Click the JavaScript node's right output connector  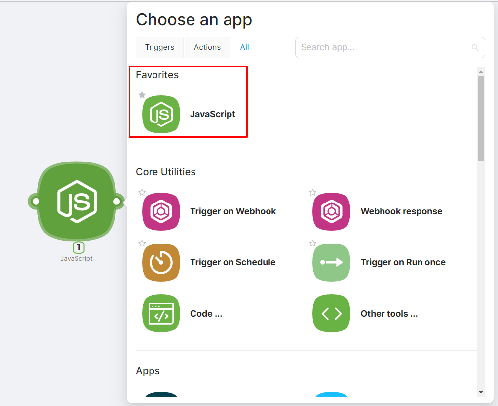click(117, 201)
